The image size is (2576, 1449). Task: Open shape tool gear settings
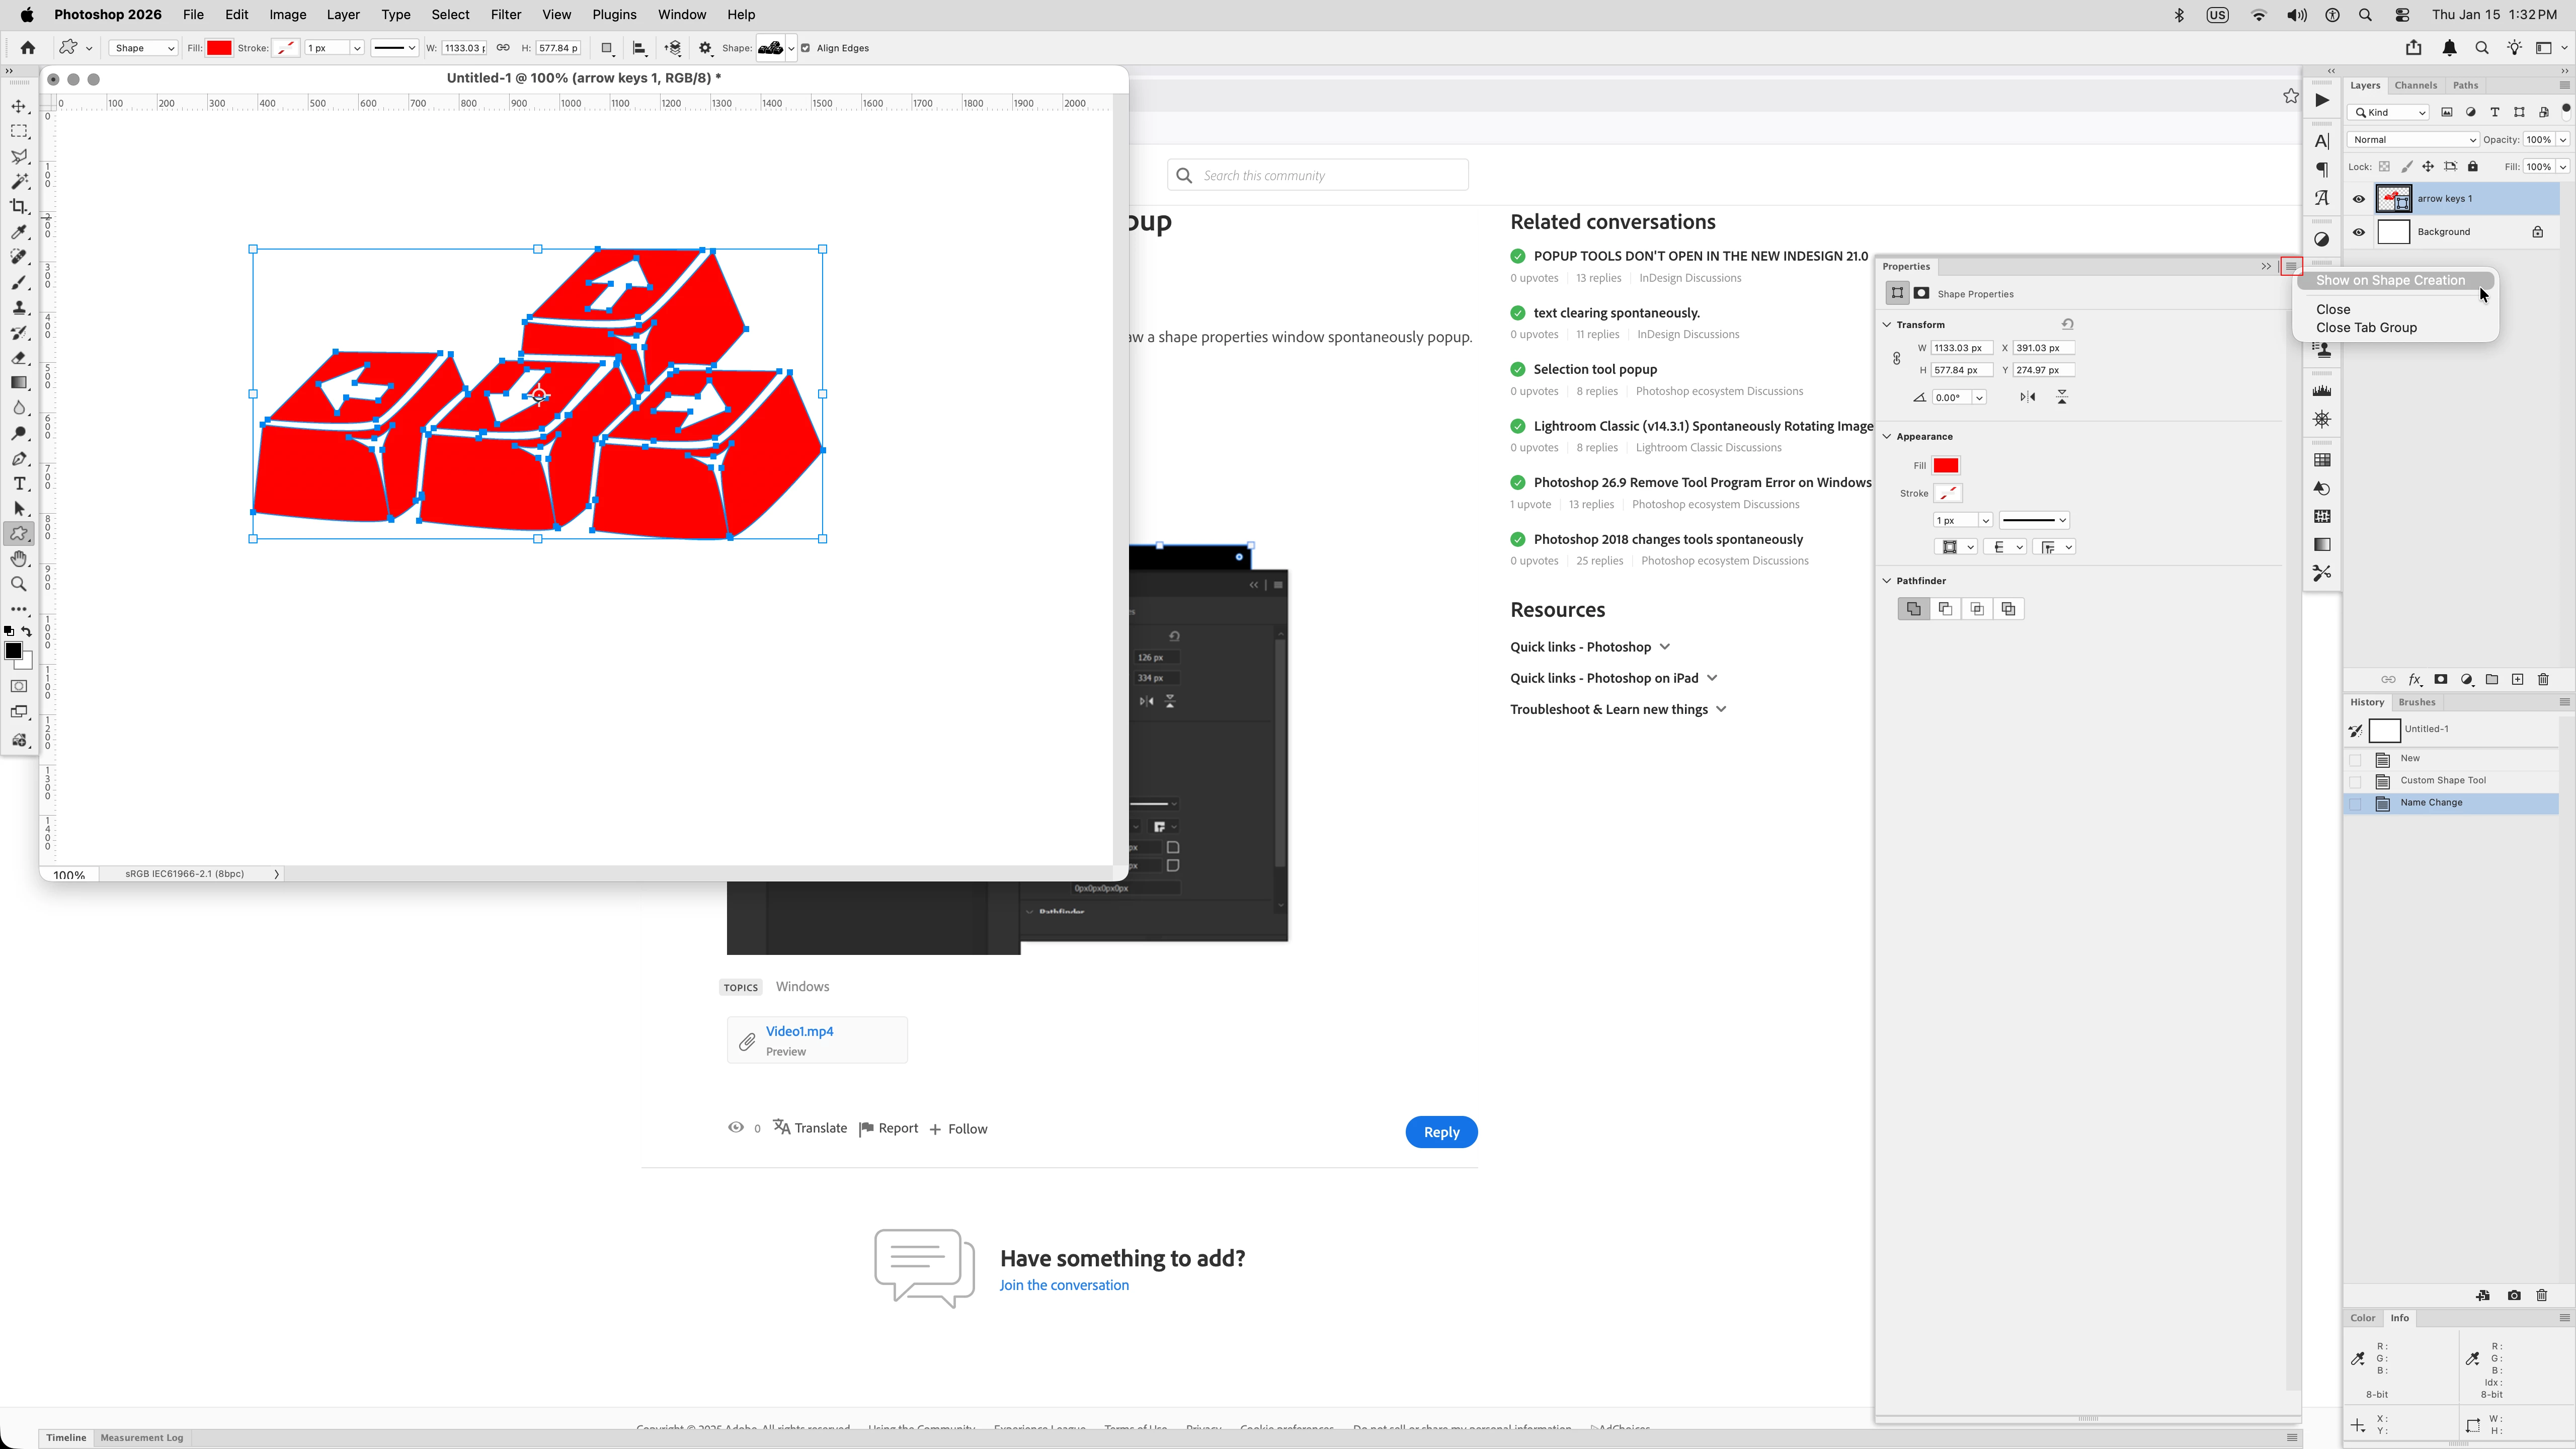706,48
